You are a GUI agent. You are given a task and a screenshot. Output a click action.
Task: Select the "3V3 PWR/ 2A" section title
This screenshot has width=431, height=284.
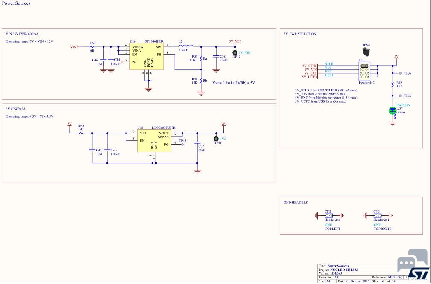pyautogui.click(x=16, y=109)
